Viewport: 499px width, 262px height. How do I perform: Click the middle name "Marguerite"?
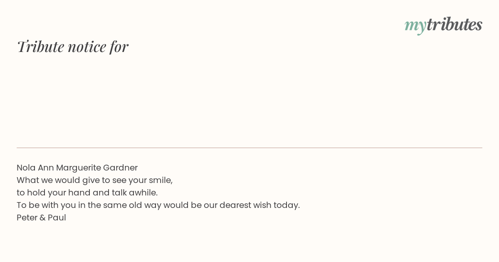pos(78,168)
